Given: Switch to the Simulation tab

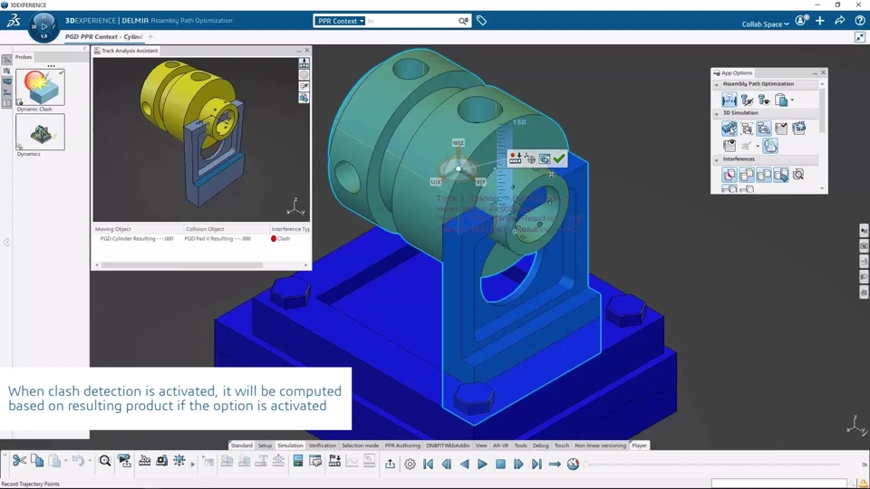Looking at the screenshot, I should point(290,446).
